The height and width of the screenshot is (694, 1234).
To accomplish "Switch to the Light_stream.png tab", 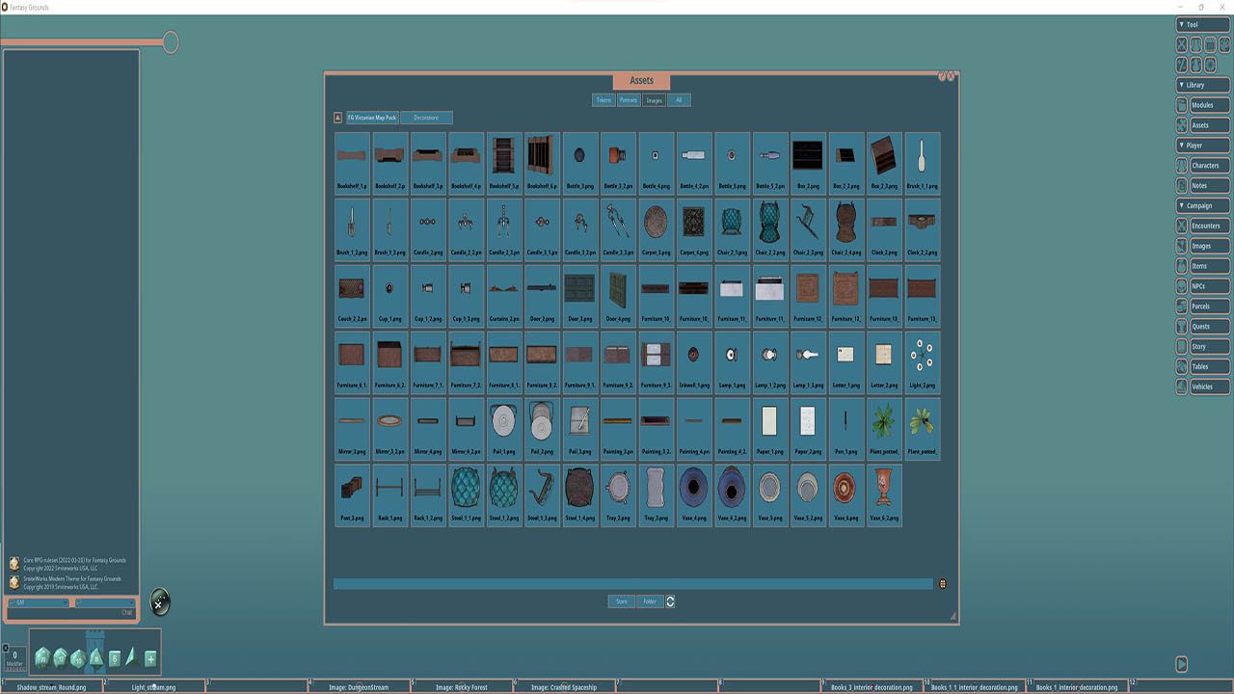I will coord(154,687).
